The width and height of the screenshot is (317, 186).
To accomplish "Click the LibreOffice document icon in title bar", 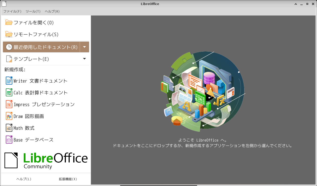I will [x=4, y=4].
